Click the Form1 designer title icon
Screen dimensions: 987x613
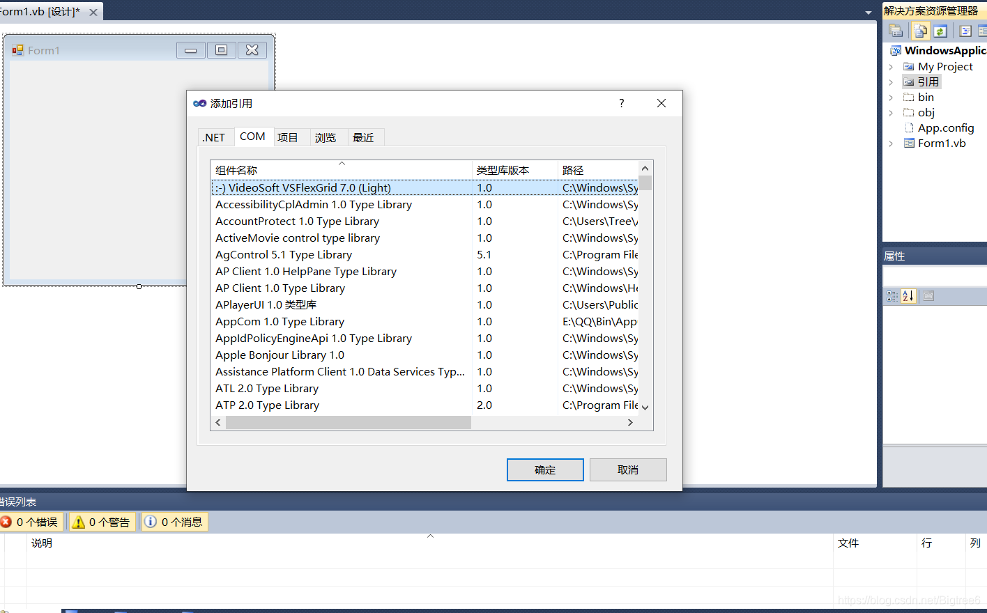point(18,50)
